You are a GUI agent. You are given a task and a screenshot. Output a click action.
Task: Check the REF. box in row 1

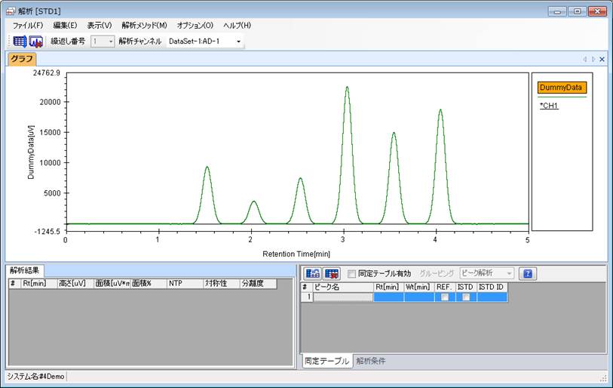tap(444, 297)
